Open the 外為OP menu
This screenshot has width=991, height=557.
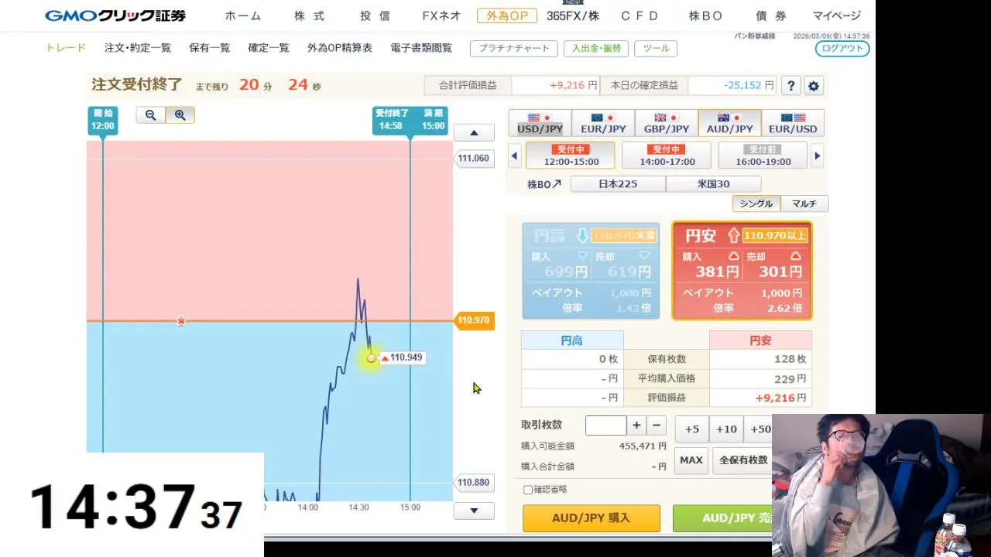[507, 15]
